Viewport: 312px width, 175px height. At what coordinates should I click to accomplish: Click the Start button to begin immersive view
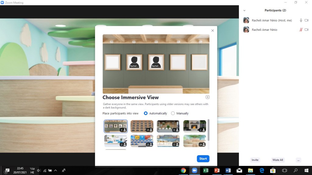coord(203,159)
